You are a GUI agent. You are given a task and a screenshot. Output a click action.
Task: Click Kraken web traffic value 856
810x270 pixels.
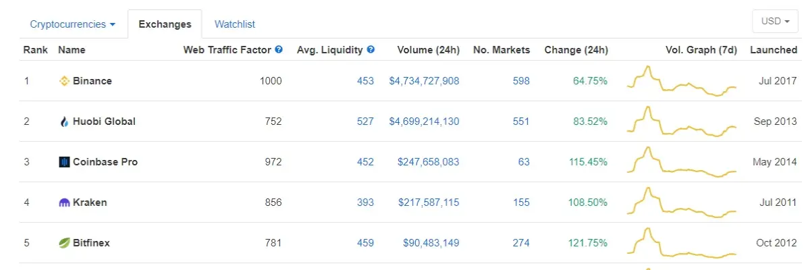click(273, 202)
